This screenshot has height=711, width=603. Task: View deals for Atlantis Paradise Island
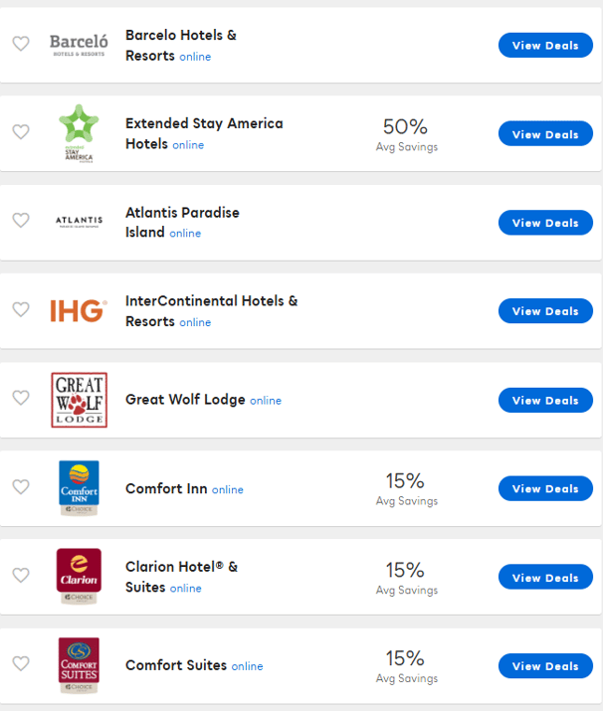pos(545,223)
